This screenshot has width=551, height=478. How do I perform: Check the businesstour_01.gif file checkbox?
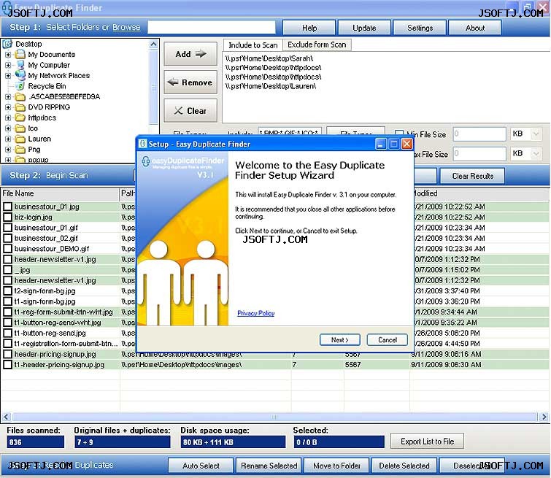click(7, 228)
